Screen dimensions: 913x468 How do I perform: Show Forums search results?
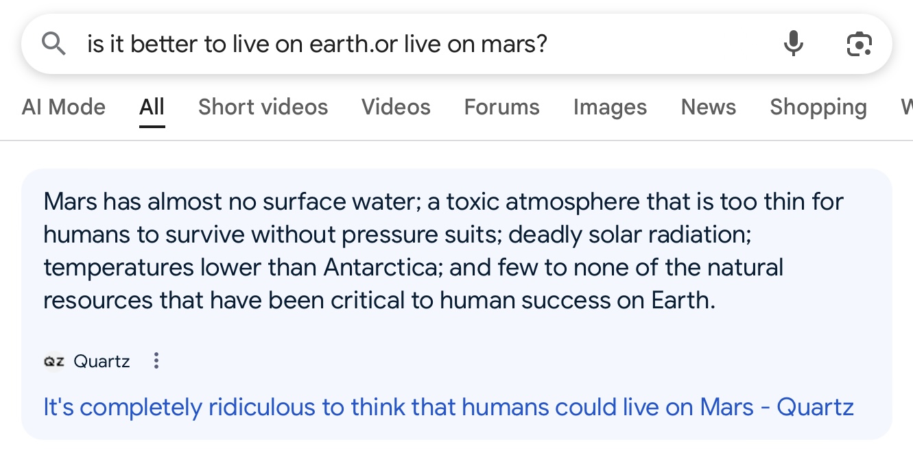pyautogui.click(x=501, y=108)
